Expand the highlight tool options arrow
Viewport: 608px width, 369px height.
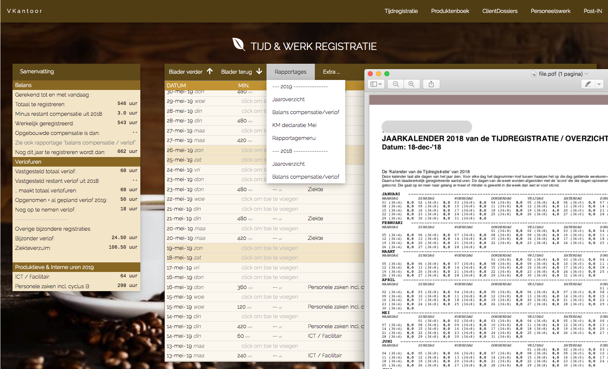tap(599, 84)
